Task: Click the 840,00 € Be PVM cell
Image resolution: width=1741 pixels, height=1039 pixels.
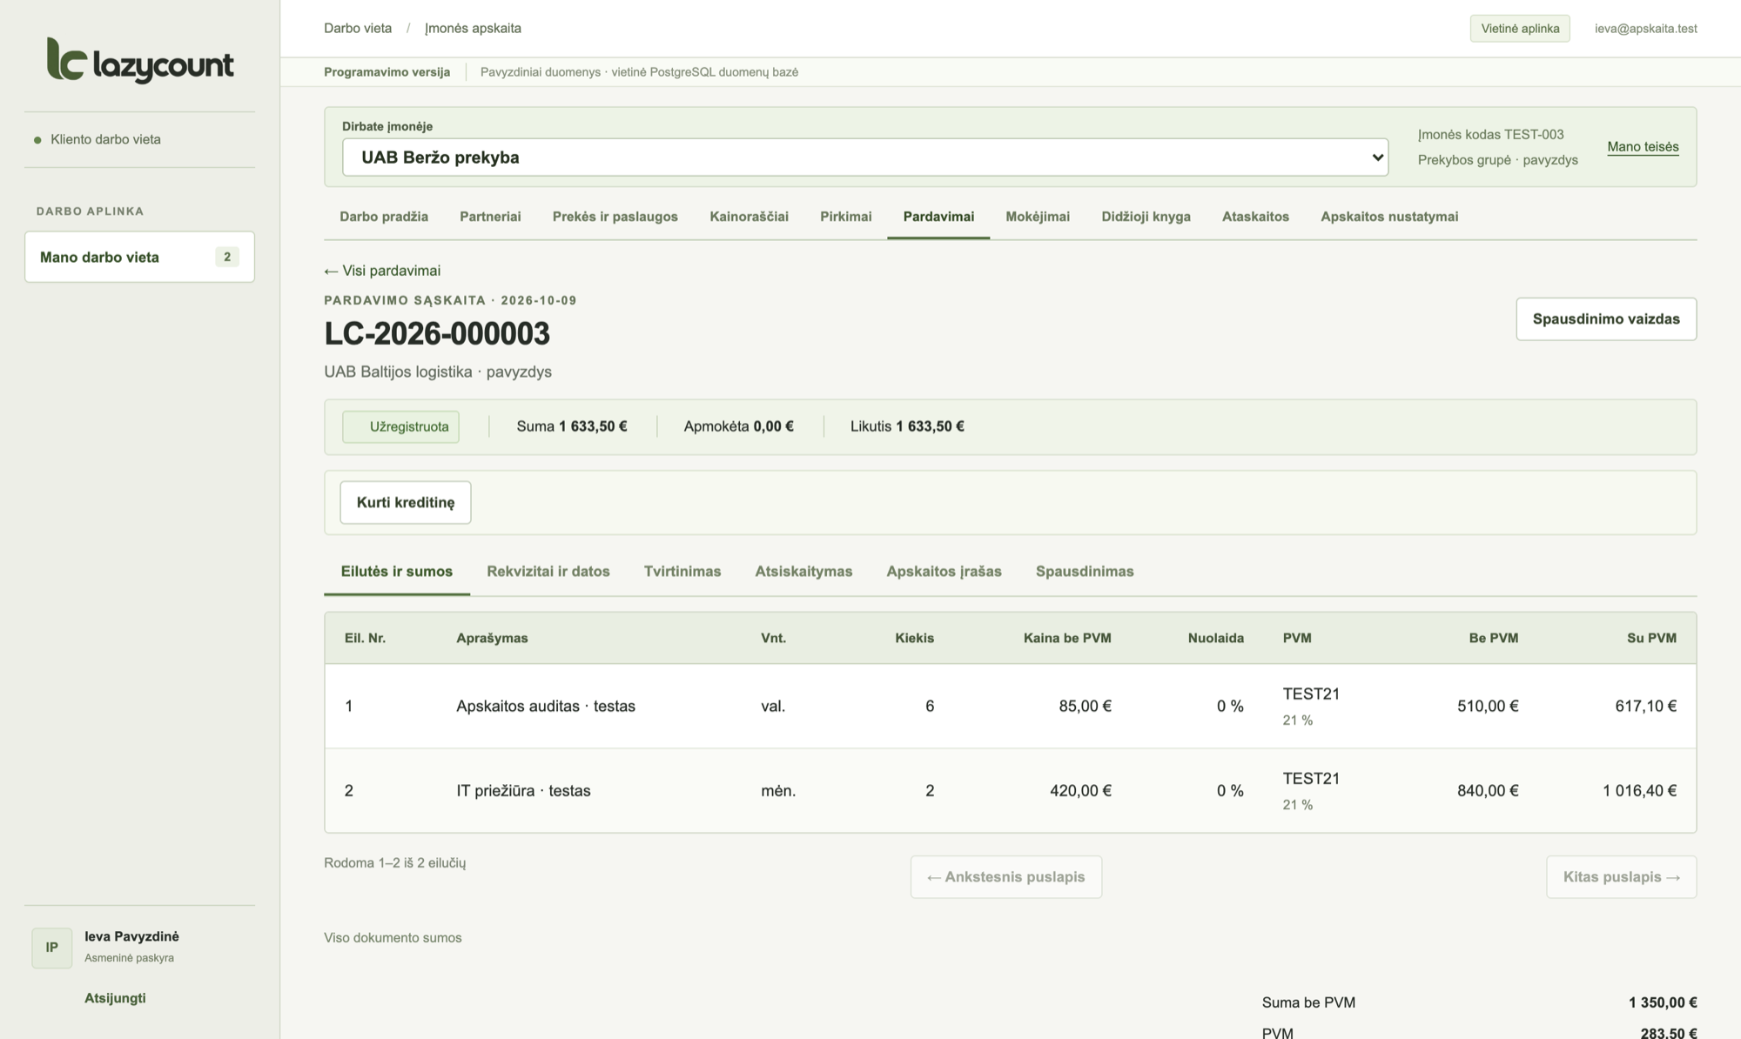Action: pyautogui.click(x=1488, y=791)
